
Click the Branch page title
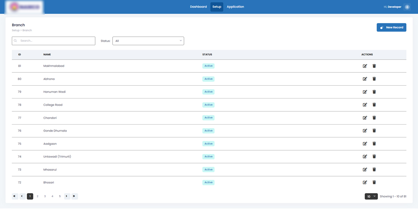click(x=18, y=25)
